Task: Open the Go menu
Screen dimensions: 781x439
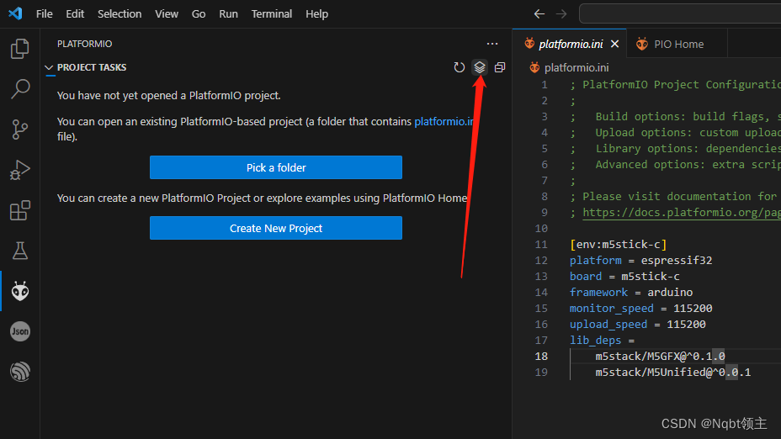Action: tap(199, 14)
